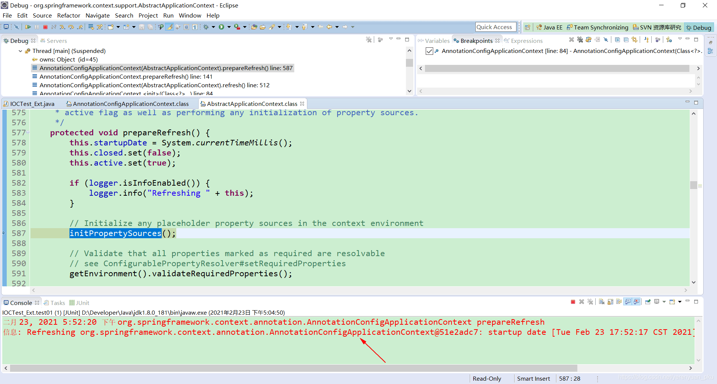Switch to Team Synchronizing perspective
The image size is (717, 384).
click(x=597, y=27)
